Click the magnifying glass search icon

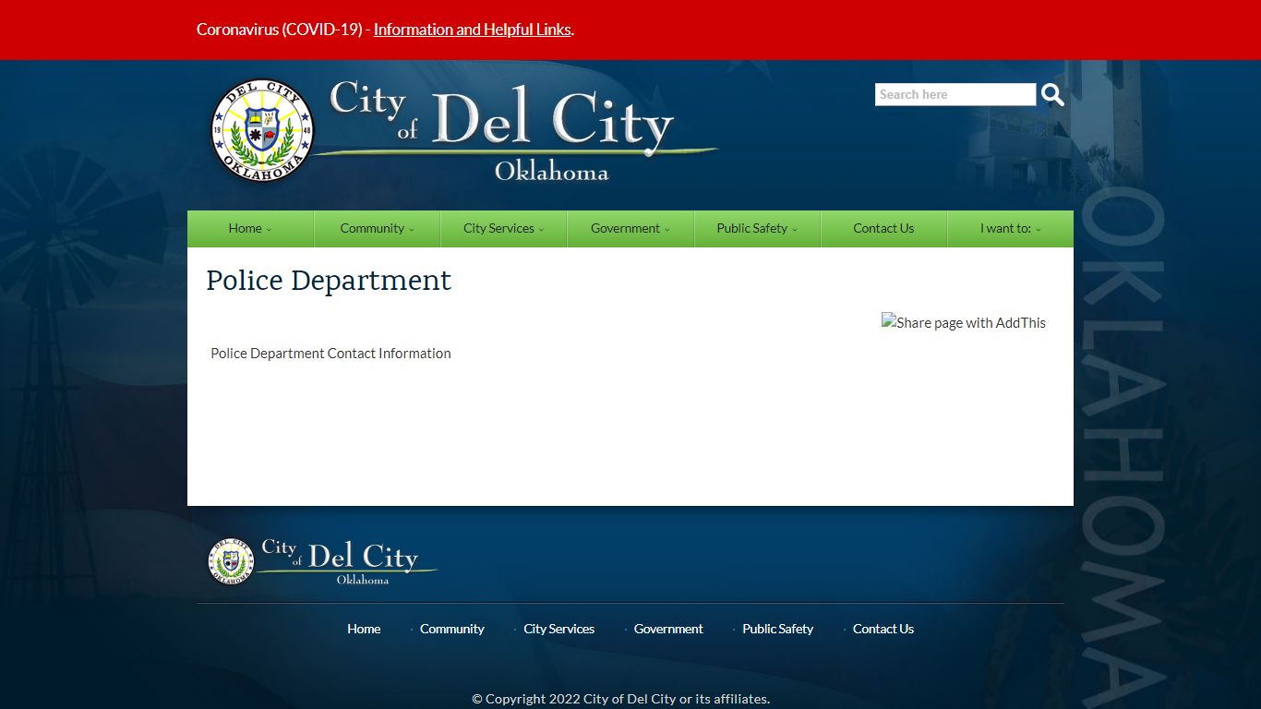coord(1052,94)
